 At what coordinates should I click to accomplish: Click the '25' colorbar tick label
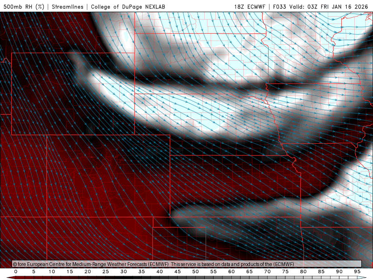106,272
